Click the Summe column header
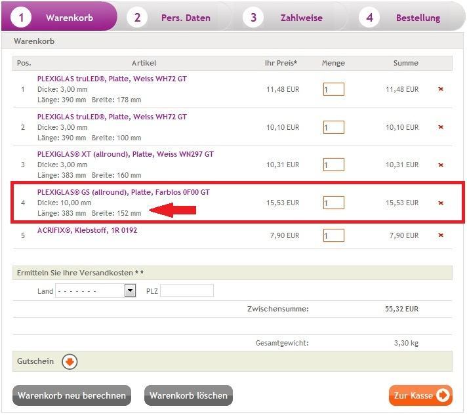 coord(405,63)
